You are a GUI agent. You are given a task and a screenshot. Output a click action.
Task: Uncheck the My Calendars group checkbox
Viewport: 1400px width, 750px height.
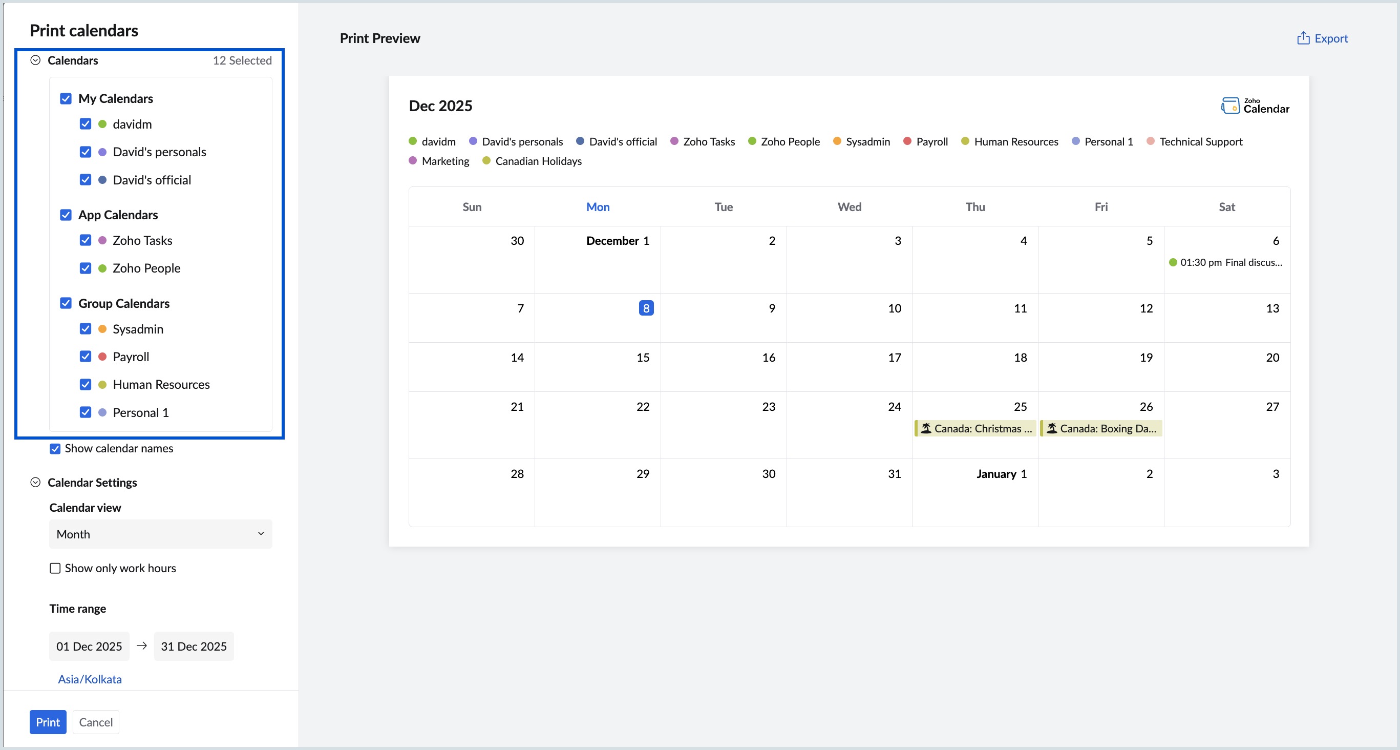(x=66, y=98)
